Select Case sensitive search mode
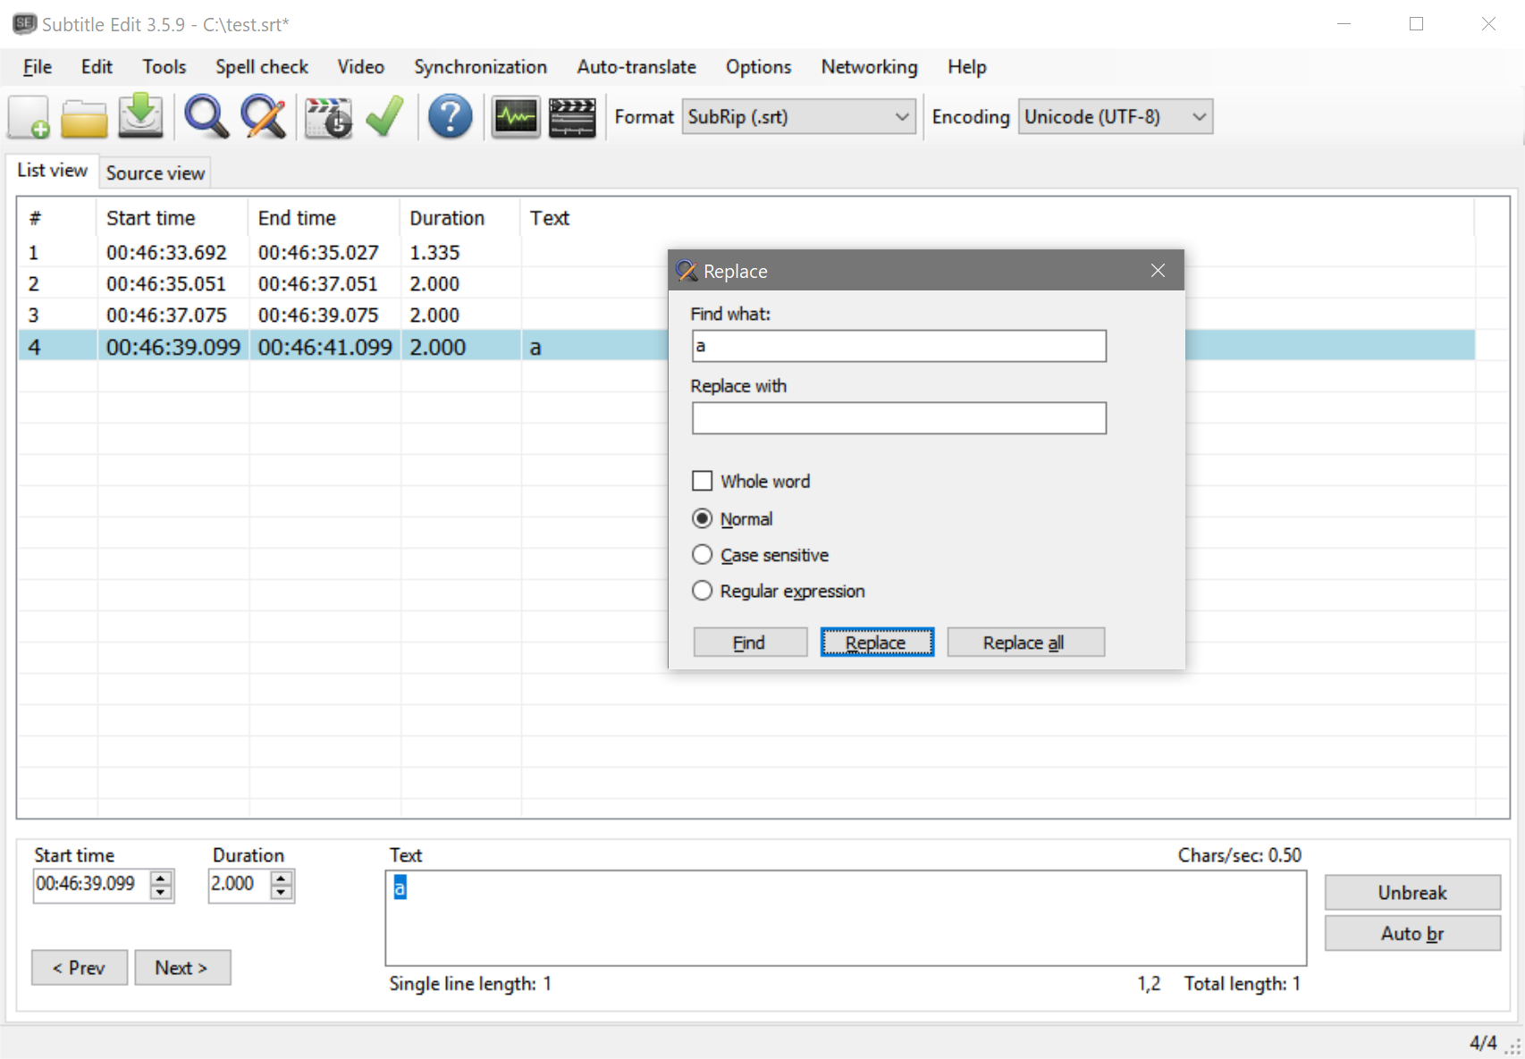 pos(703,554)
